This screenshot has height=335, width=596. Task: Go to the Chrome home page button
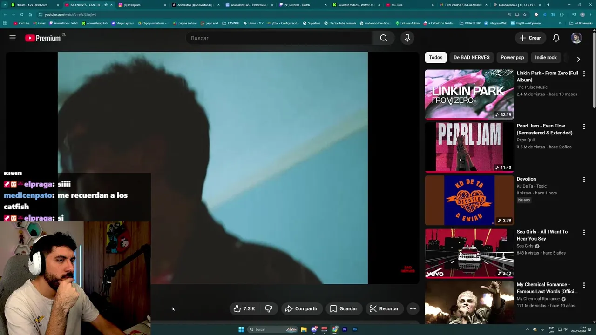coord(30,15)
